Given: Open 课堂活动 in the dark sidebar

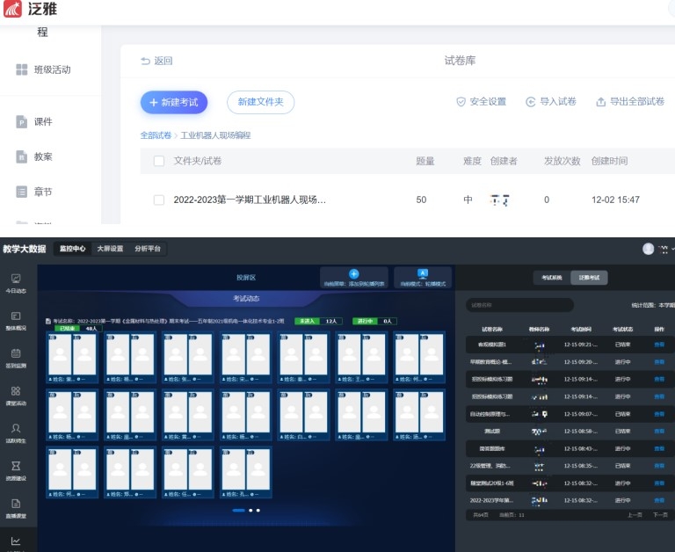Looking at the screenshot, I should point(16,395).
